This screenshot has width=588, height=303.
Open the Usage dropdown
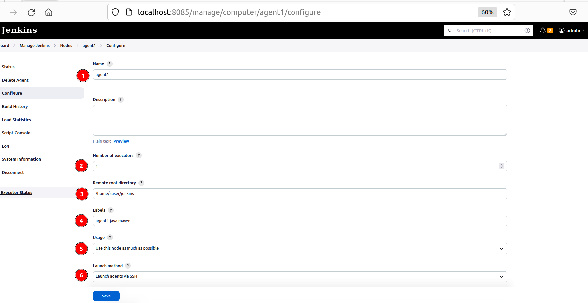[300, 249]
